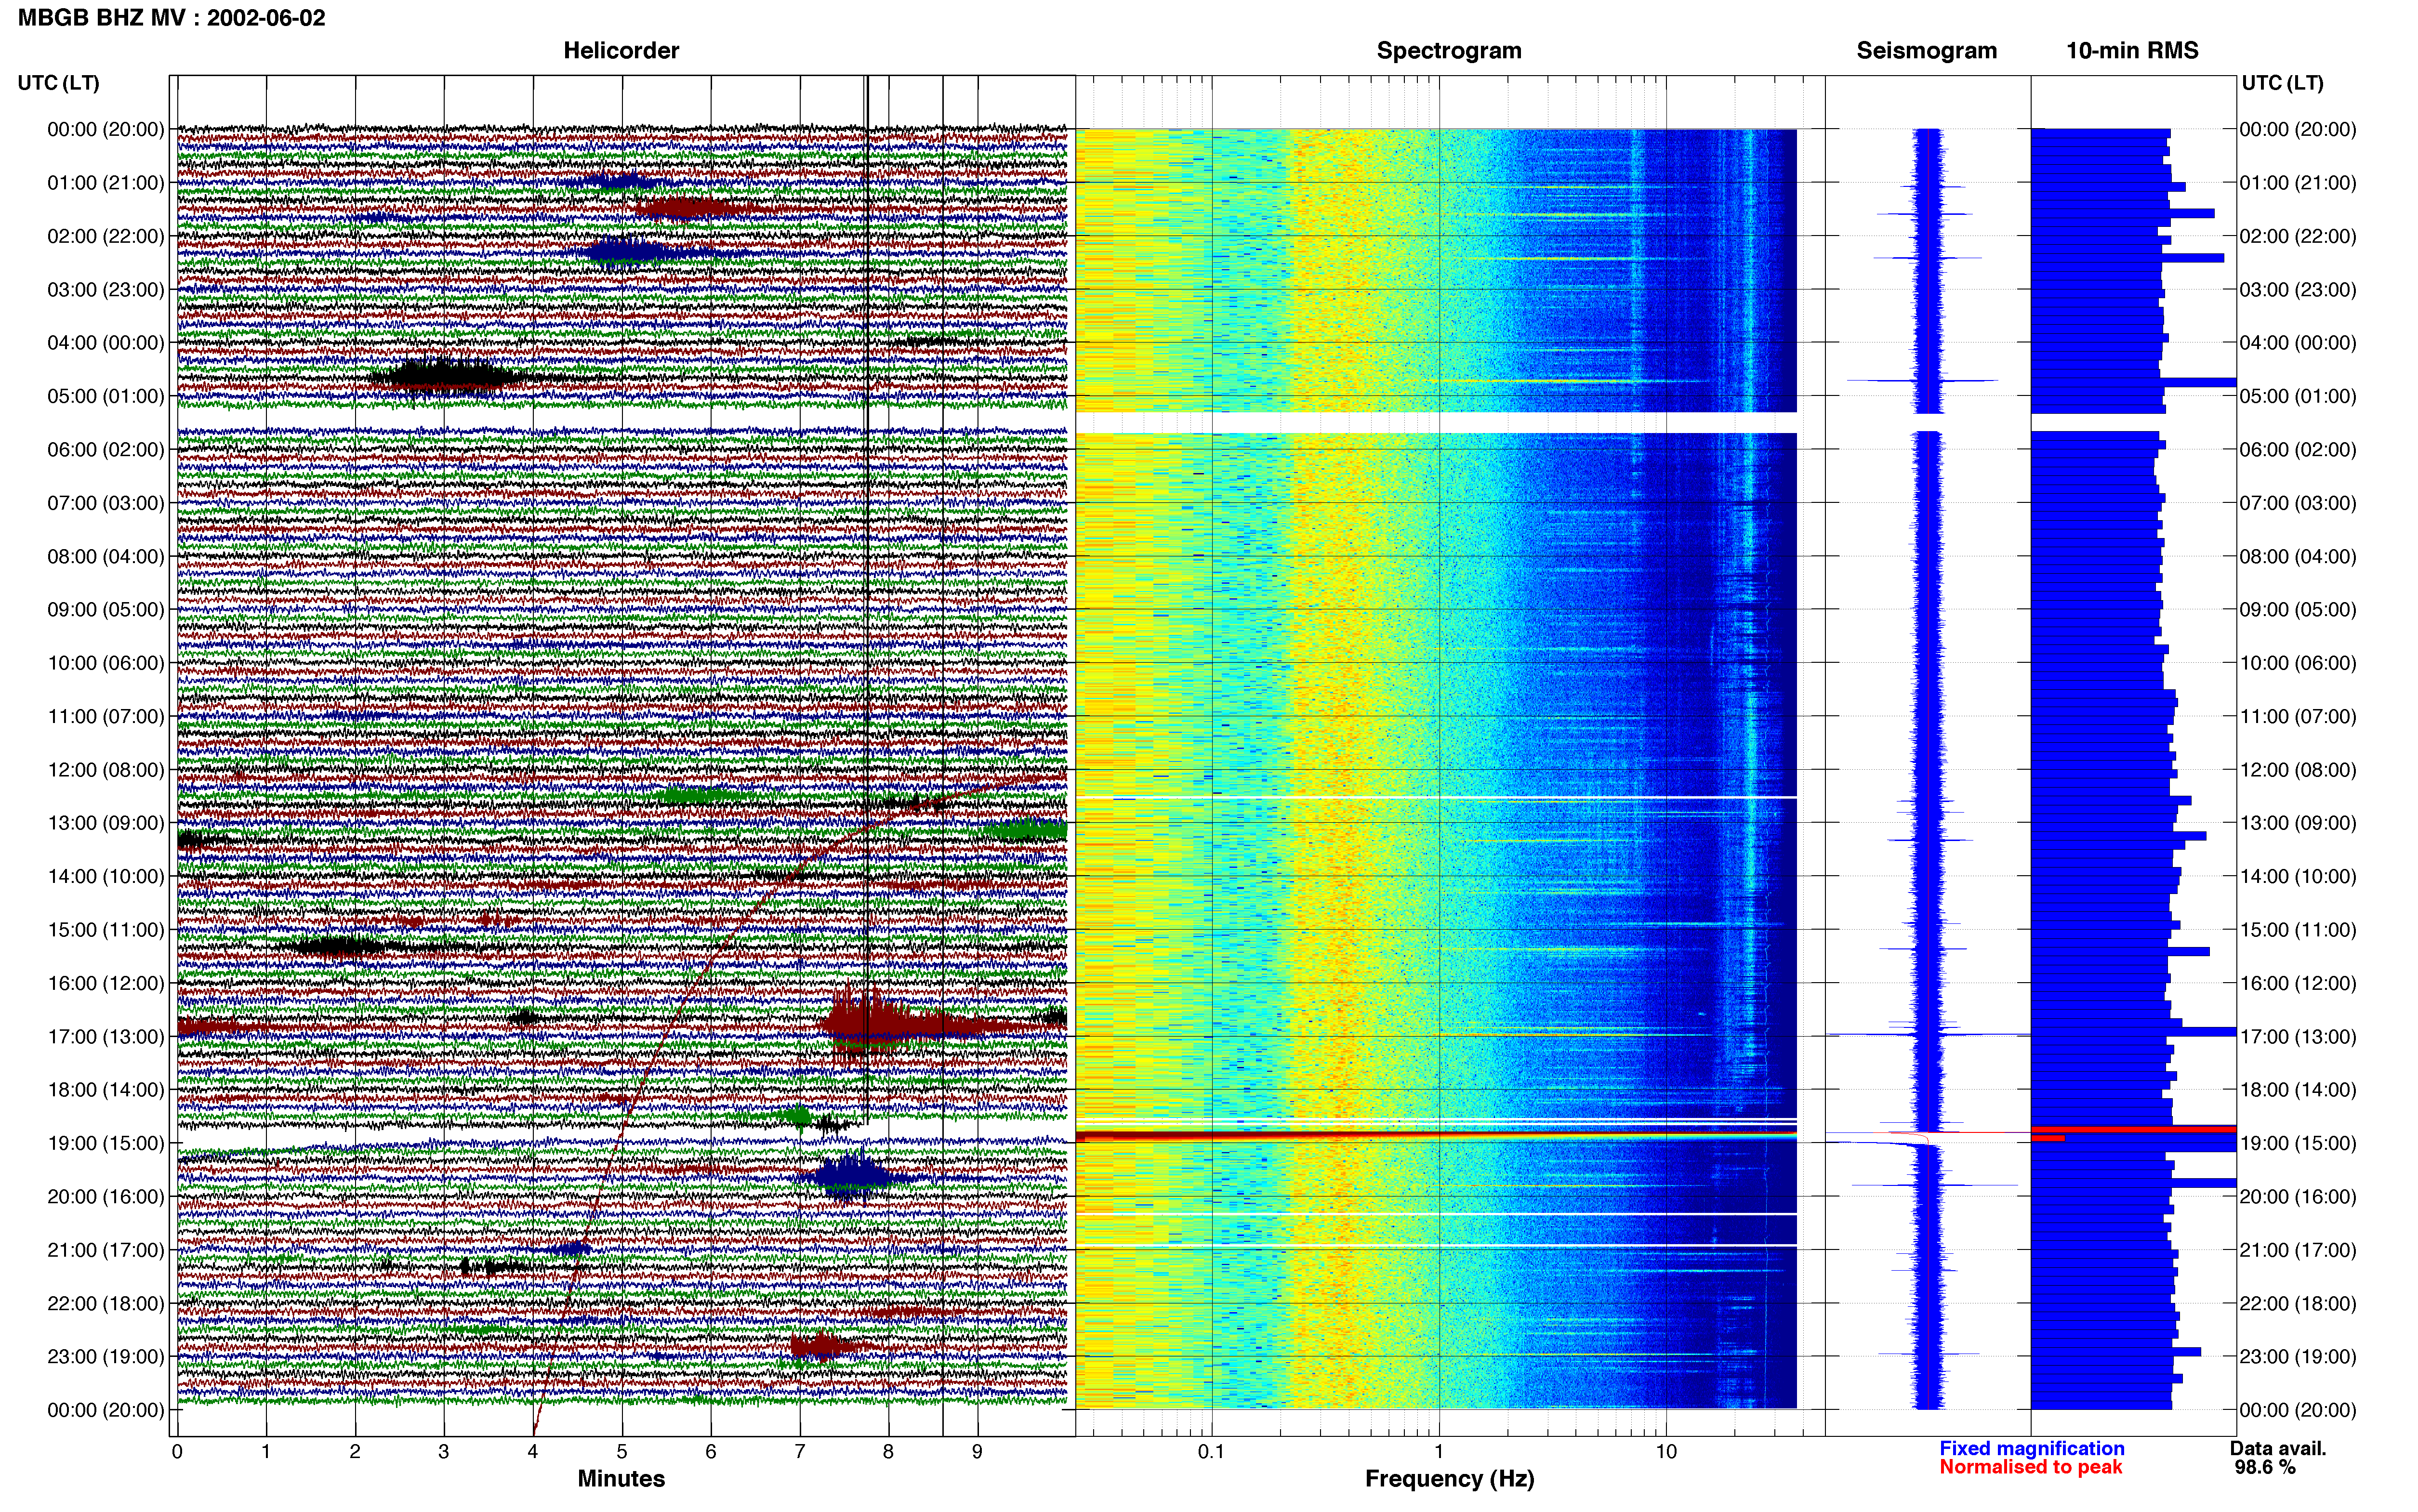The width and height of the screenshot is (2418, 1512).
Task: Select the 'Spectrogram' panel heading
Action: pyautogui.click(x=1449, y=50)
